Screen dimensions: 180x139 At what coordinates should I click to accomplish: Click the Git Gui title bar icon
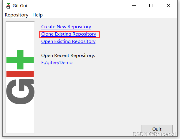8,6
